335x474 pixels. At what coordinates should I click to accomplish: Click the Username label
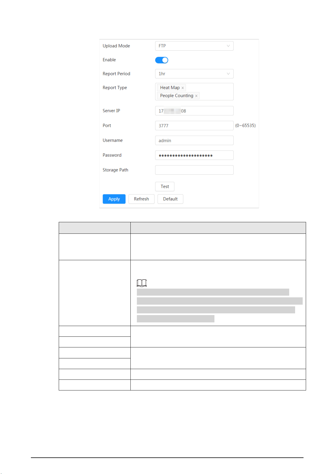(113, 140)
